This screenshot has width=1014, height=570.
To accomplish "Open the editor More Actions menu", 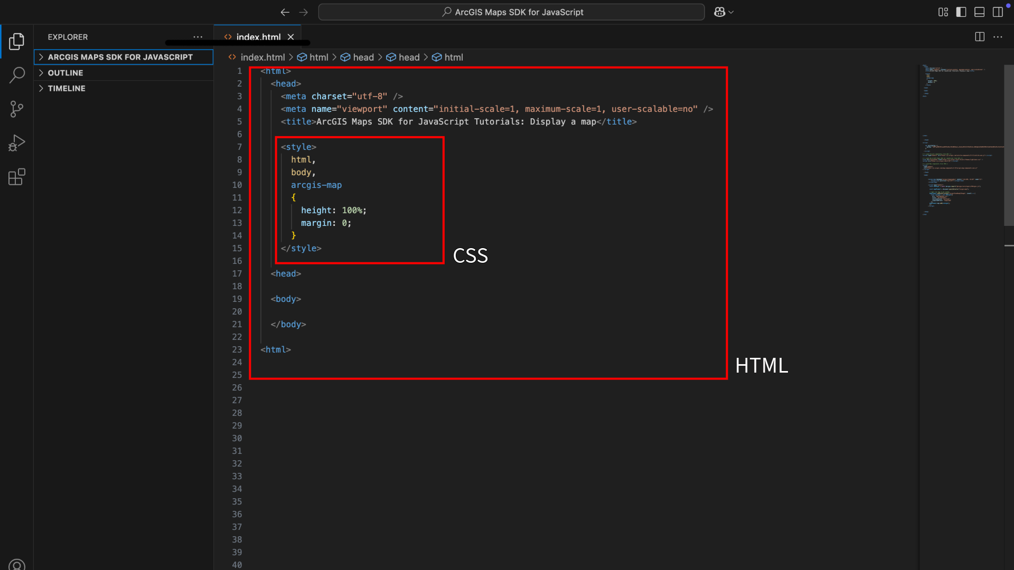I will click(x=999, y=36).
